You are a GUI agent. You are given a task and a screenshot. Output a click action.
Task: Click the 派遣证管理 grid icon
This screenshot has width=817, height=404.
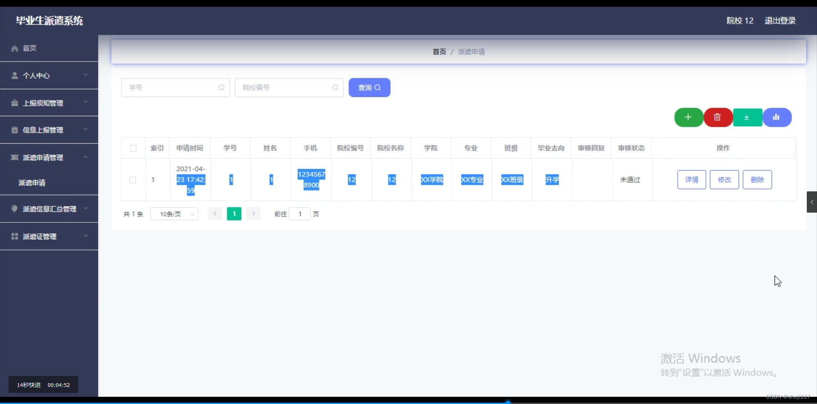point(14,236)
